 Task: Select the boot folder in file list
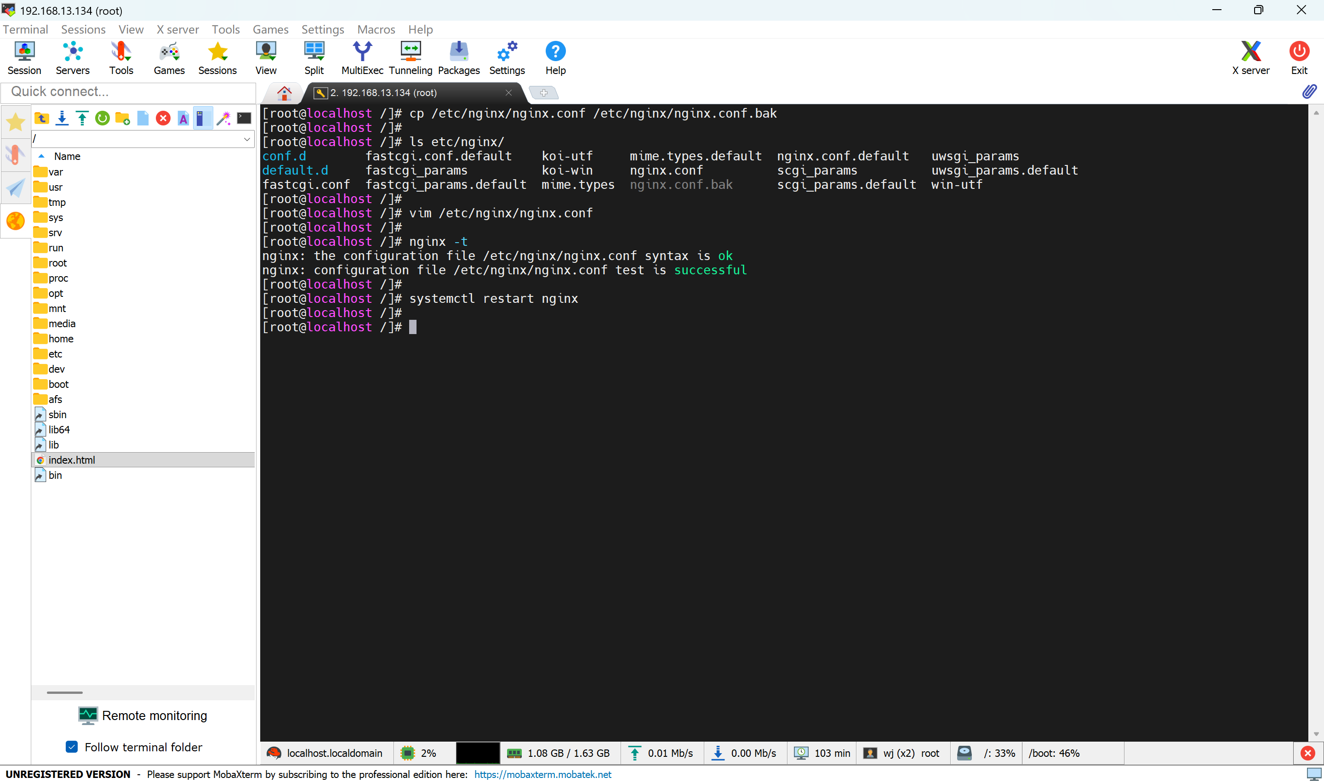[58, 384]
